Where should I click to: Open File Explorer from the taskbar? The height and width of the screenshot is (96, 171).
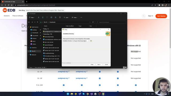click(72, 94)
